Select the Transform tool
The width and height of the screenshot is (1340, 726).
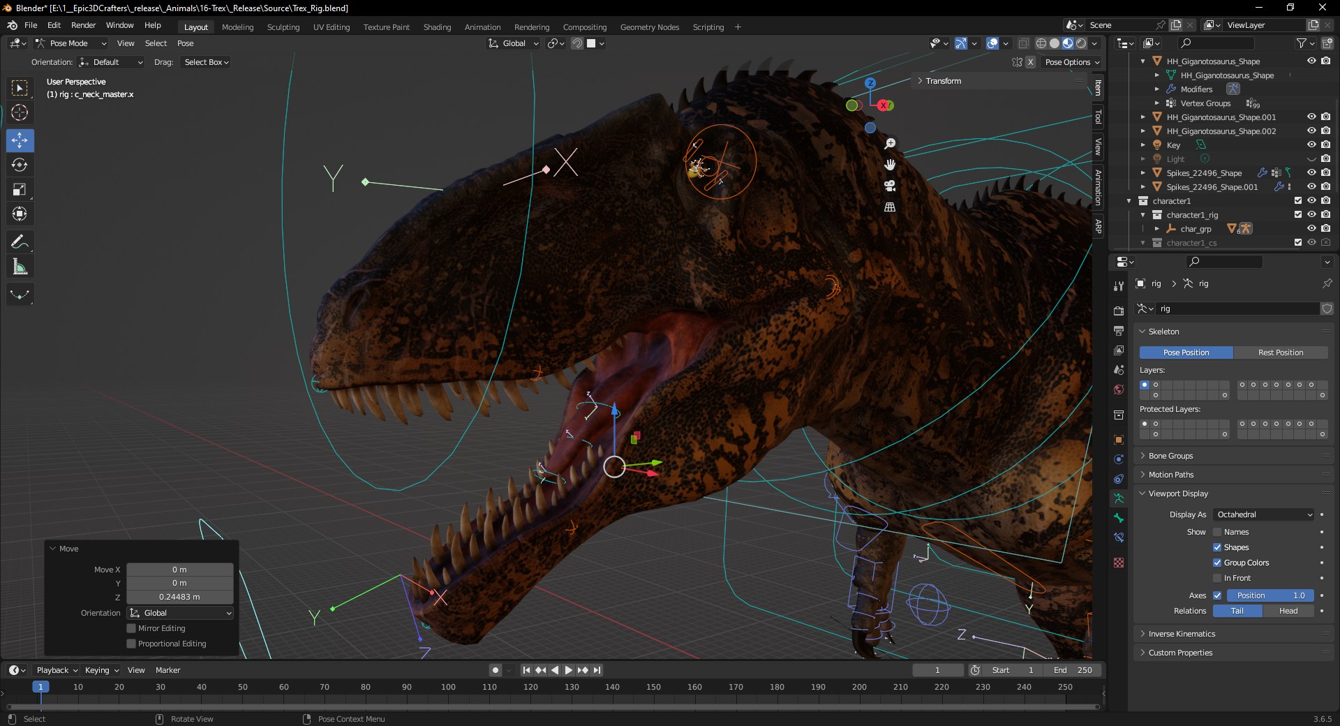[20, 214]
